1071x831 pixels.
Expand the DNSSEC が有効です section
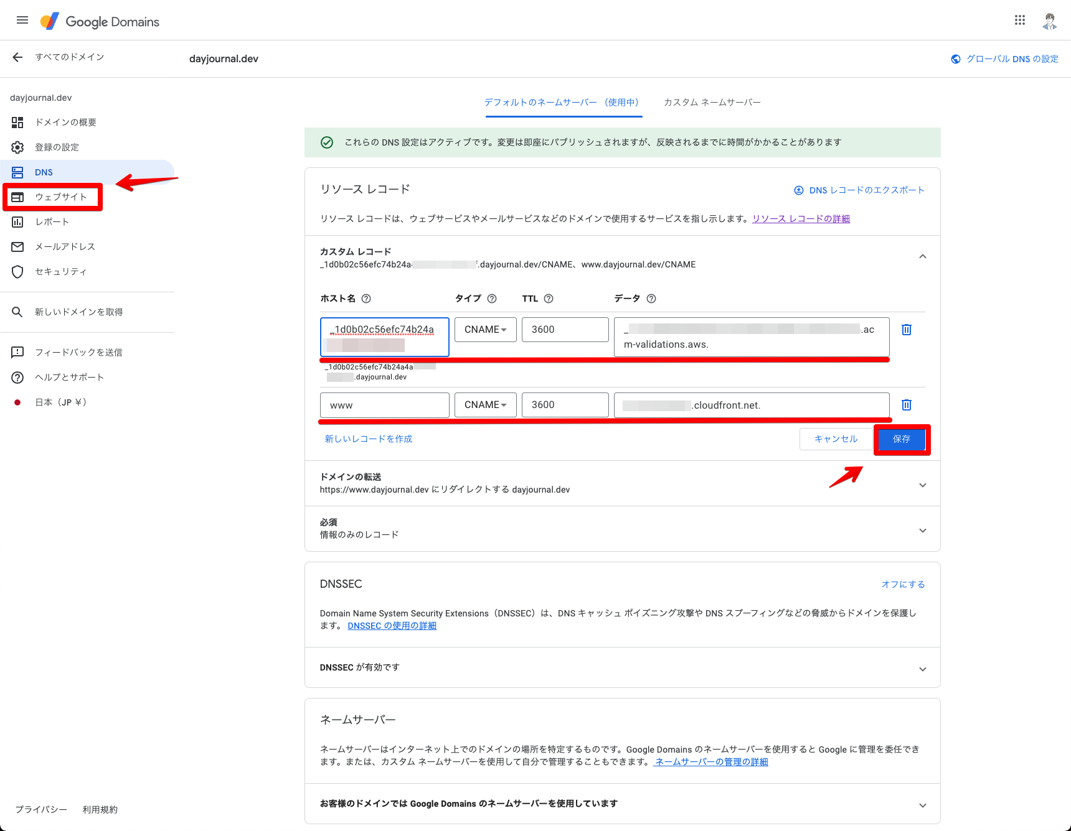[x=923, y=669]
